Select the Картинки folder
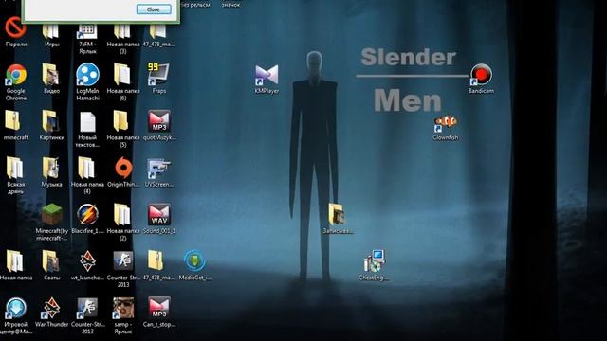The image size is (607, 341). pyautogui.click(x=51, y=121)
